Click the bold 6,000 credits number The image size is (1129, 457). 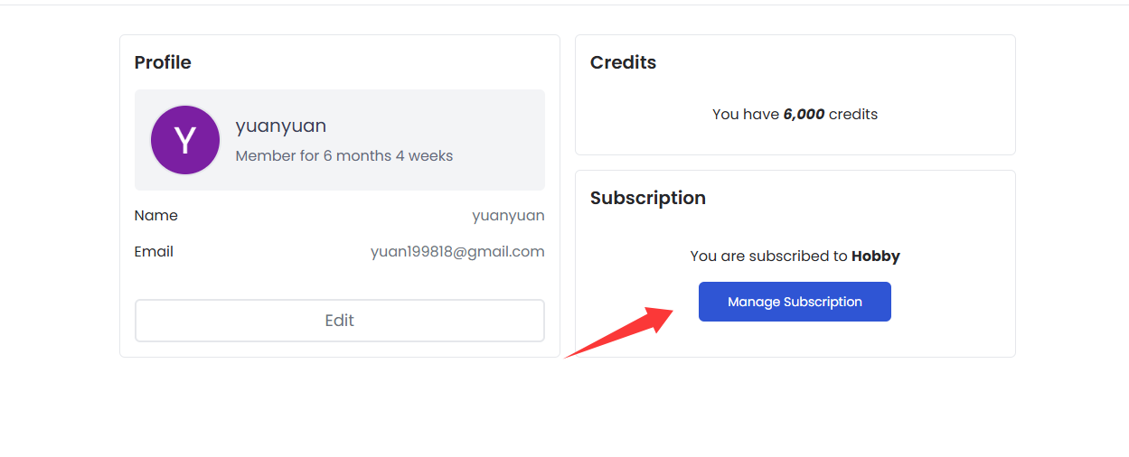(x=804, y=115)
